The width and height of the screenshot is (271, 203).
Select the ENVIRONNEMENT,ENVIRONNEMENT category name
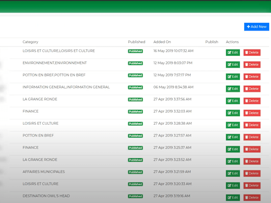click(55, 63)
